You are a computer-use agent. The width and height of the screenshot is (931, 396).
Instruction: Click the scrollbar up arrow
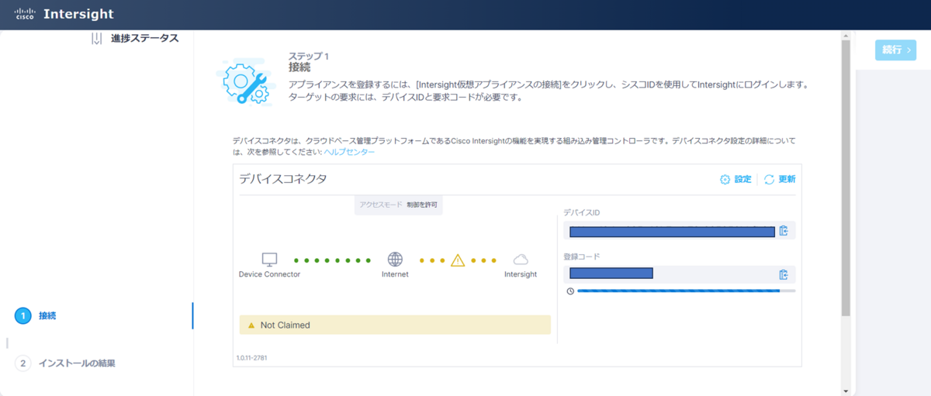(846, 35)
